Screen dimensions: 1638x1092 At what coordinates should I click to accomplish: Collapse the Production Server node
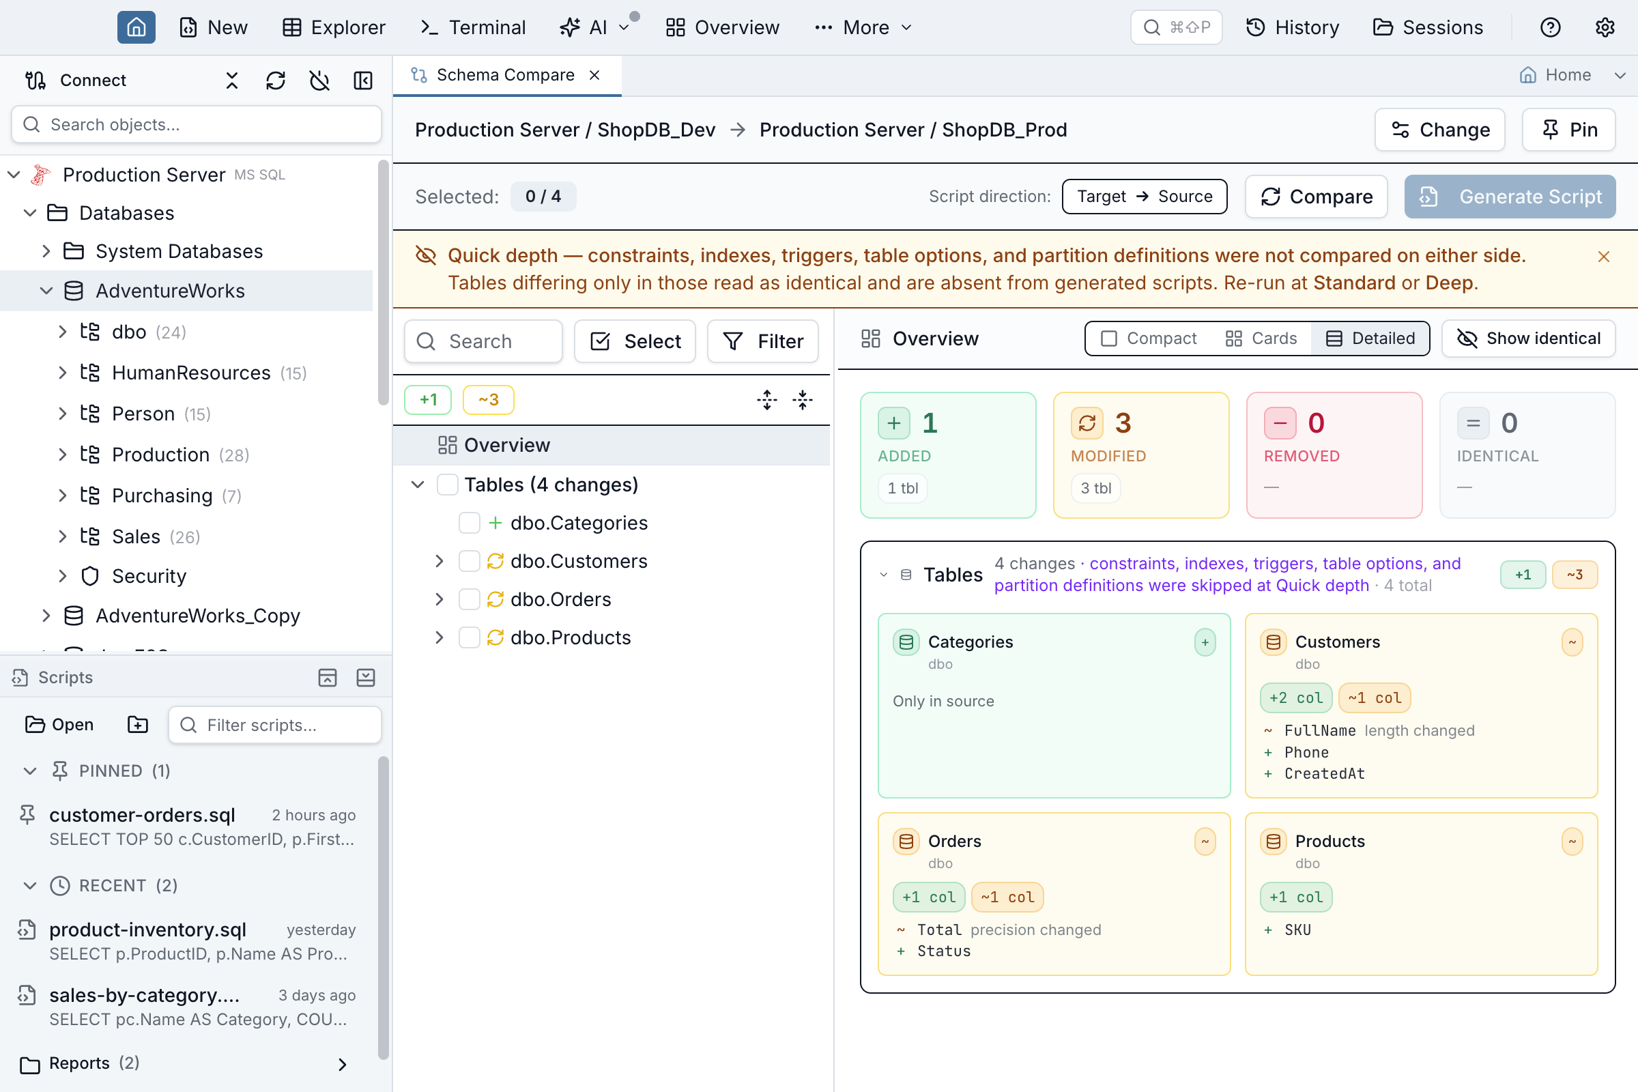pos(14,175)
